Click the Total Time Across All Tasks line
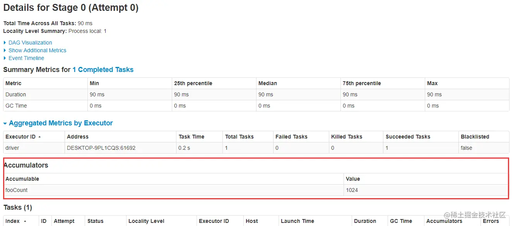The width and height of the screenshot is (513, 226). tap(48, 23)
